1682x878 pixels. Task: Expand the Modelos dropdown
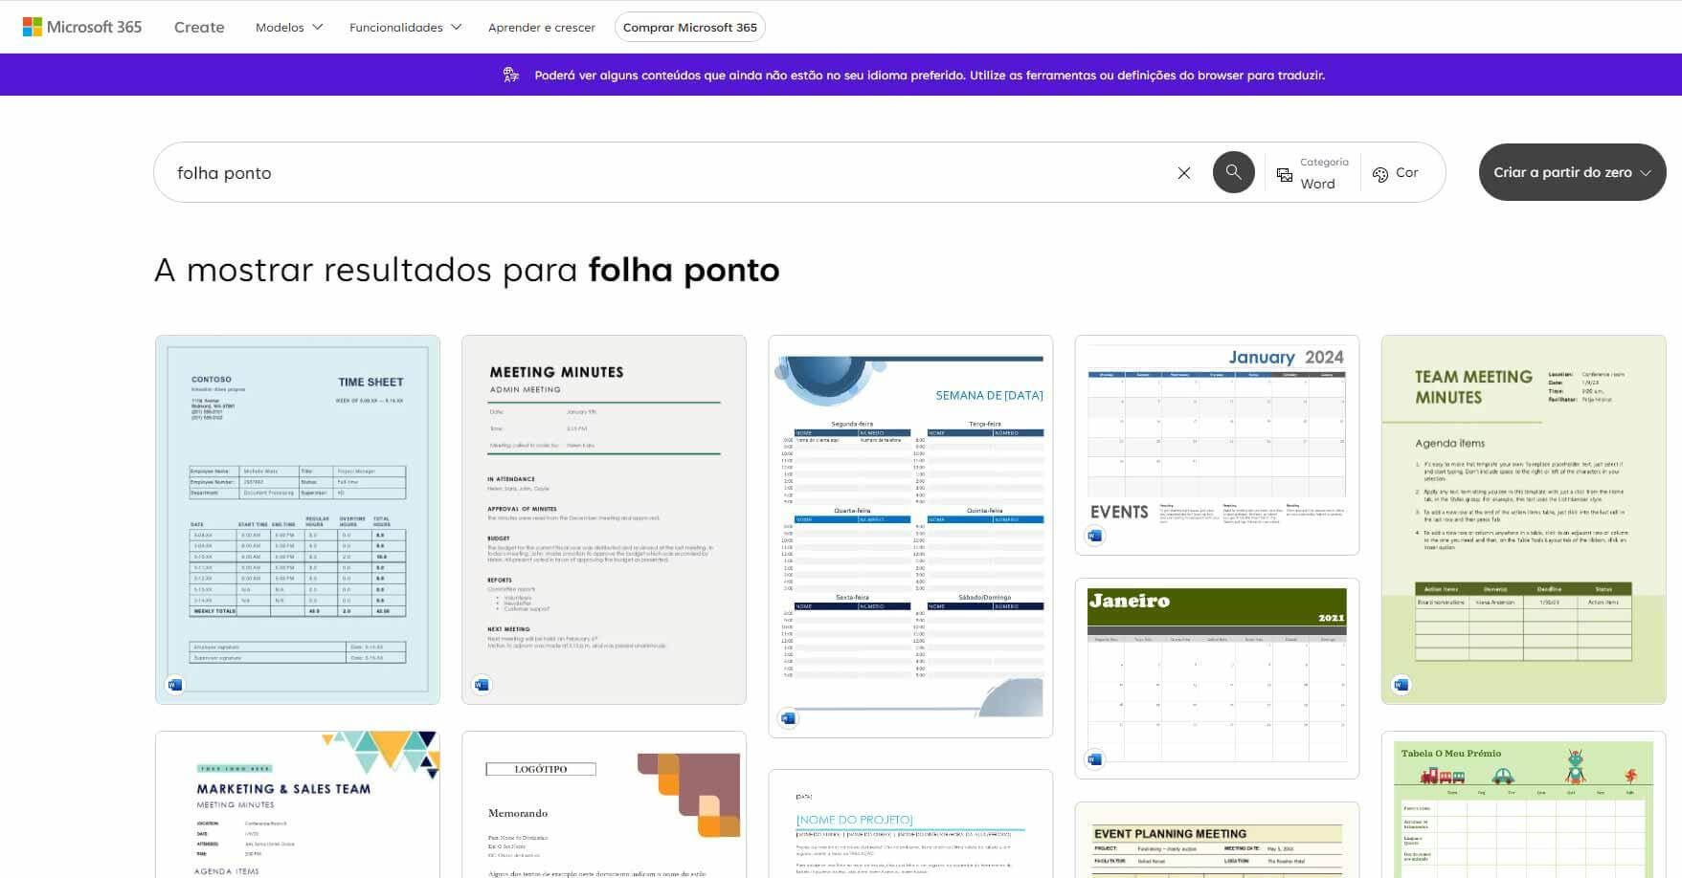287,27
